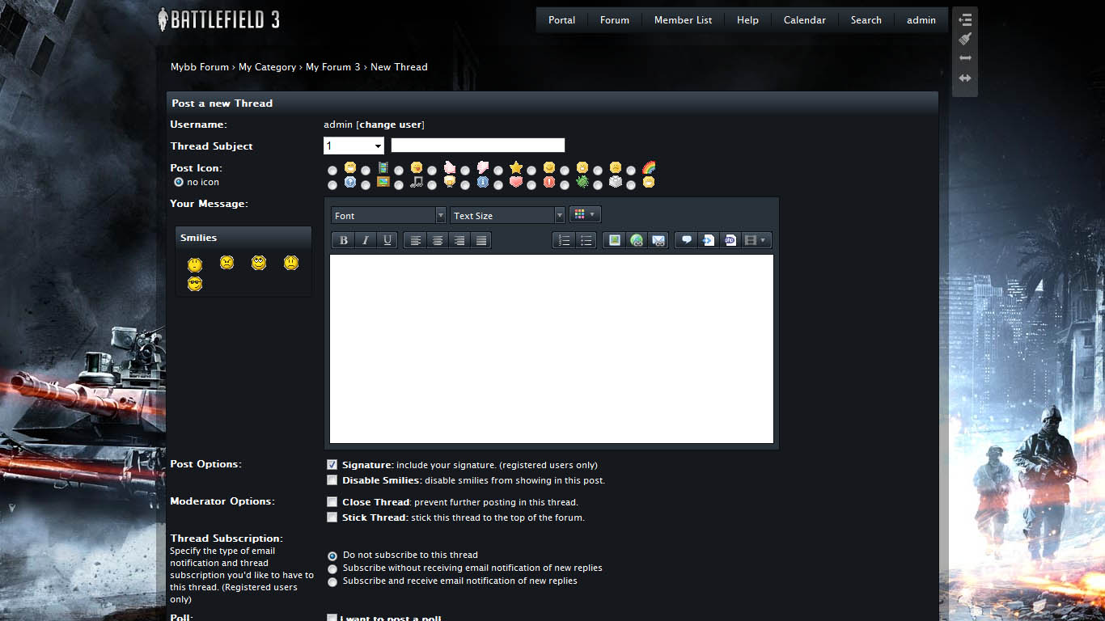Expand the Text Size dropdown
The width and height of the screenshot is (1105, 621).
point(507,216)
